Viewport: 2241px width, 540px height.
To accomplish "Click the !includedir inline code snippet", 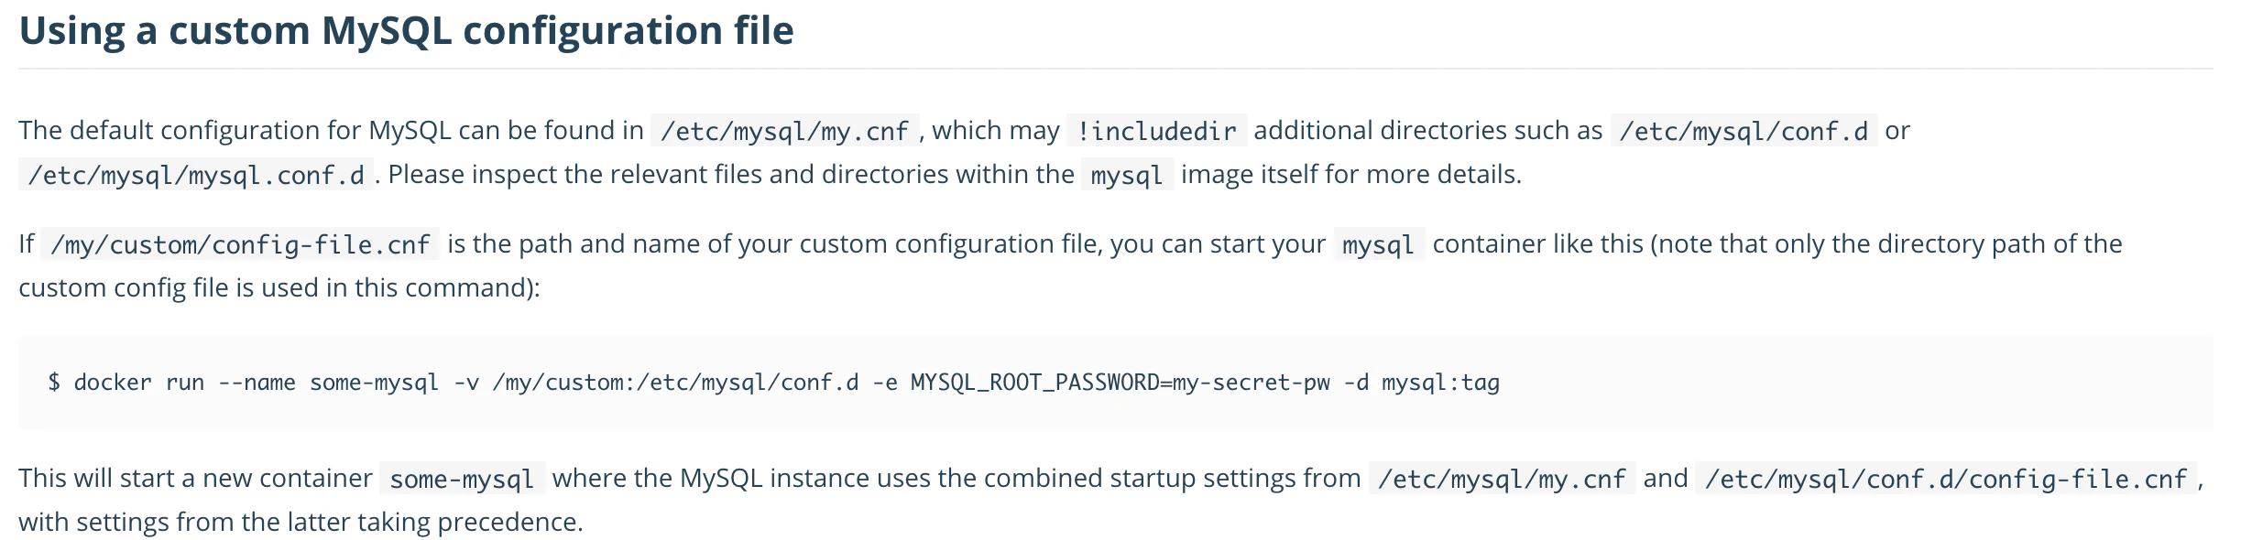I will pyautogui.click(x=1156, y=131).
